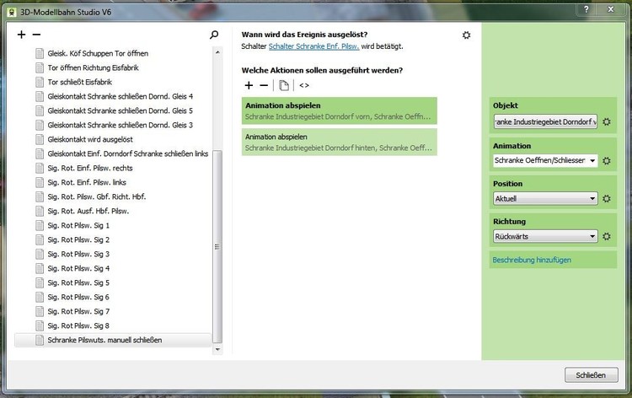Open event search with the magnifier icon
This screenshot has height=398, width=632.
click(x=214, y=35)
